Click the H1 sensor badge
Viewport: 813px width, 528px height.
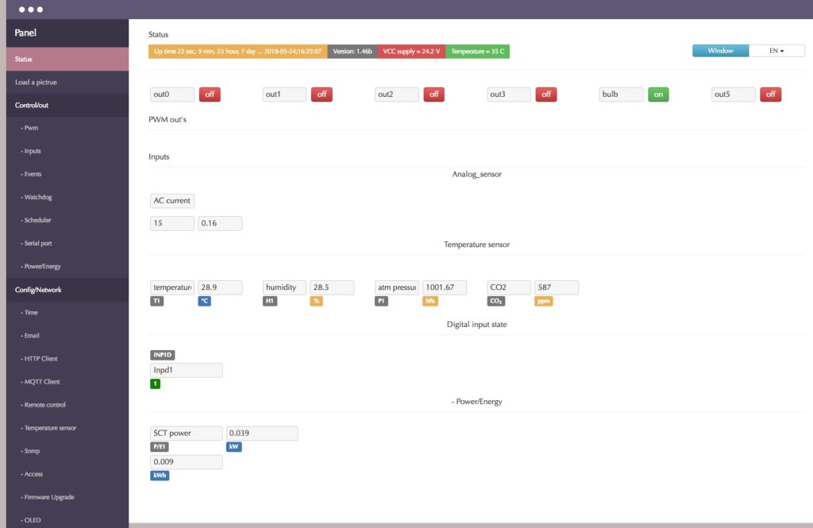pos(270,302)
